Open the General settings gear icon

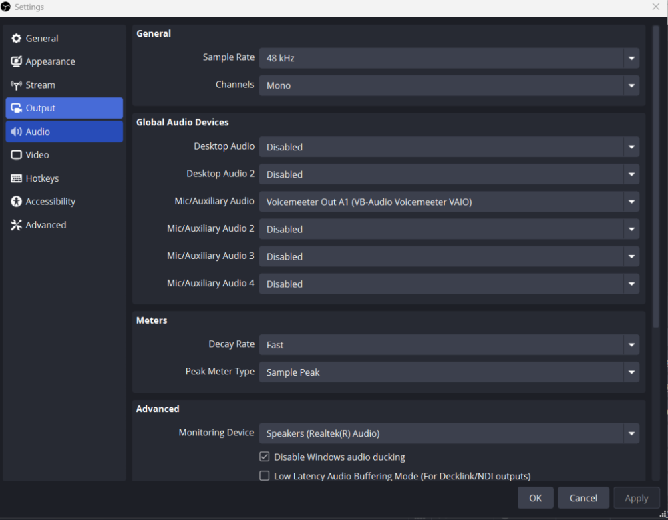tap(16, 38)
